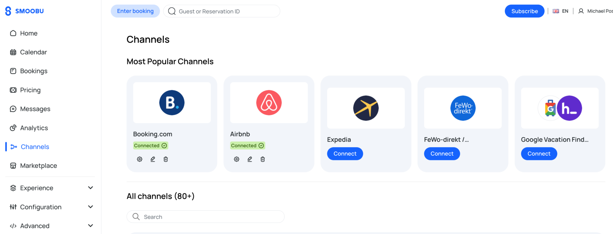This screenshot has height=234, width=613.
Task: Click the Enter booking button
Action: pyautogui.click(x=135, y=11)
